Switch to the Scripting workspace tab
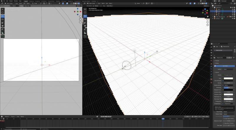 coord(94,1)
